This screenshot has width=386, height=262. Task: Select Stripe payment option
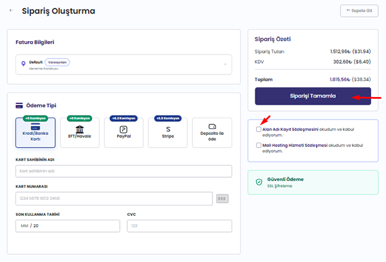[x=168, y=132]
